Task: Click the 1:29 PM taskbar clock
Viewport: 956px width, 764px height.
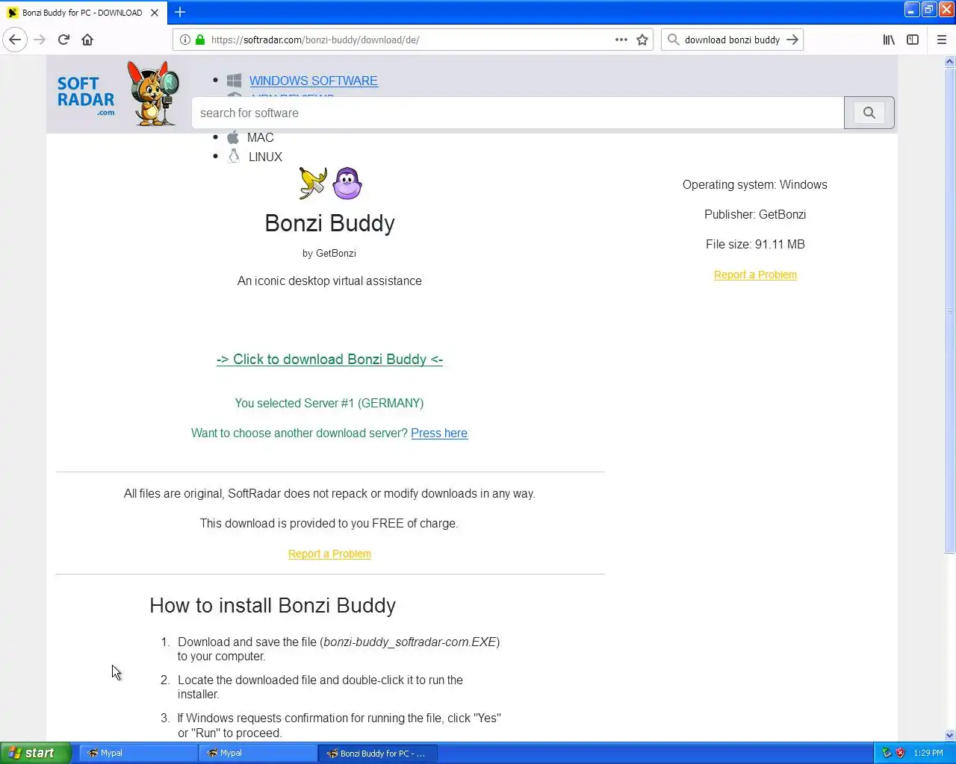Action: point(928,753)
